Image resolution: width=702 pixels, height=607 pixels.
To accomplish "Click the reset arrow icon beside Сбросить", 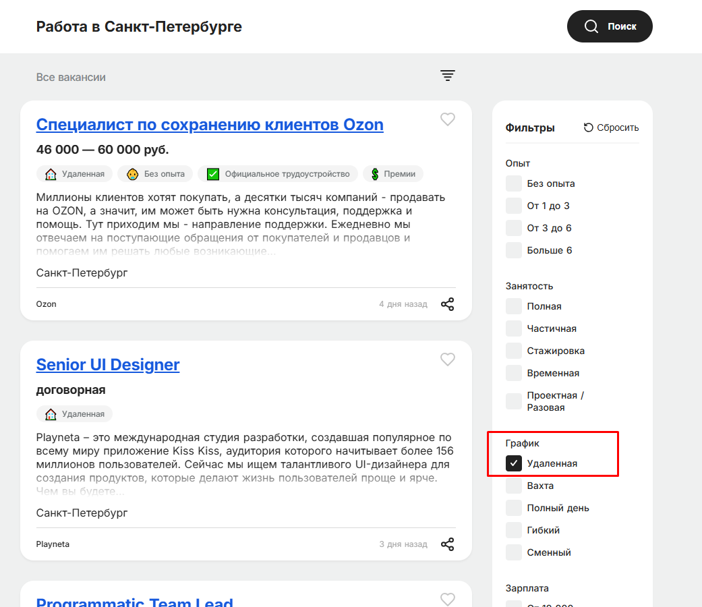I will coord(588,127).
